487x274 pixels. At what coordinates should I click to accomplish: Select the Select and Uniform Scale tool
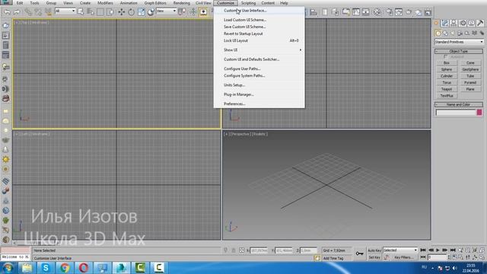pos(142,12)
